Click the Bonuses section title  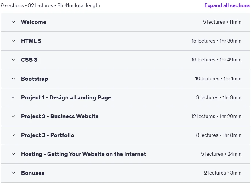pos(33,173)
